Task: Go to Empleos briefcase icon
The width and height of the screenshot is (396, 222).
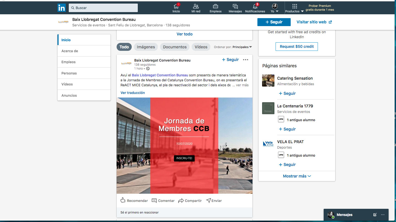Action: 216,6
